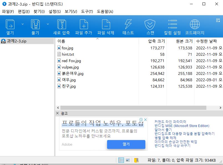Click the ad headline 프로들의 작업 노하우

pos(103,123)
